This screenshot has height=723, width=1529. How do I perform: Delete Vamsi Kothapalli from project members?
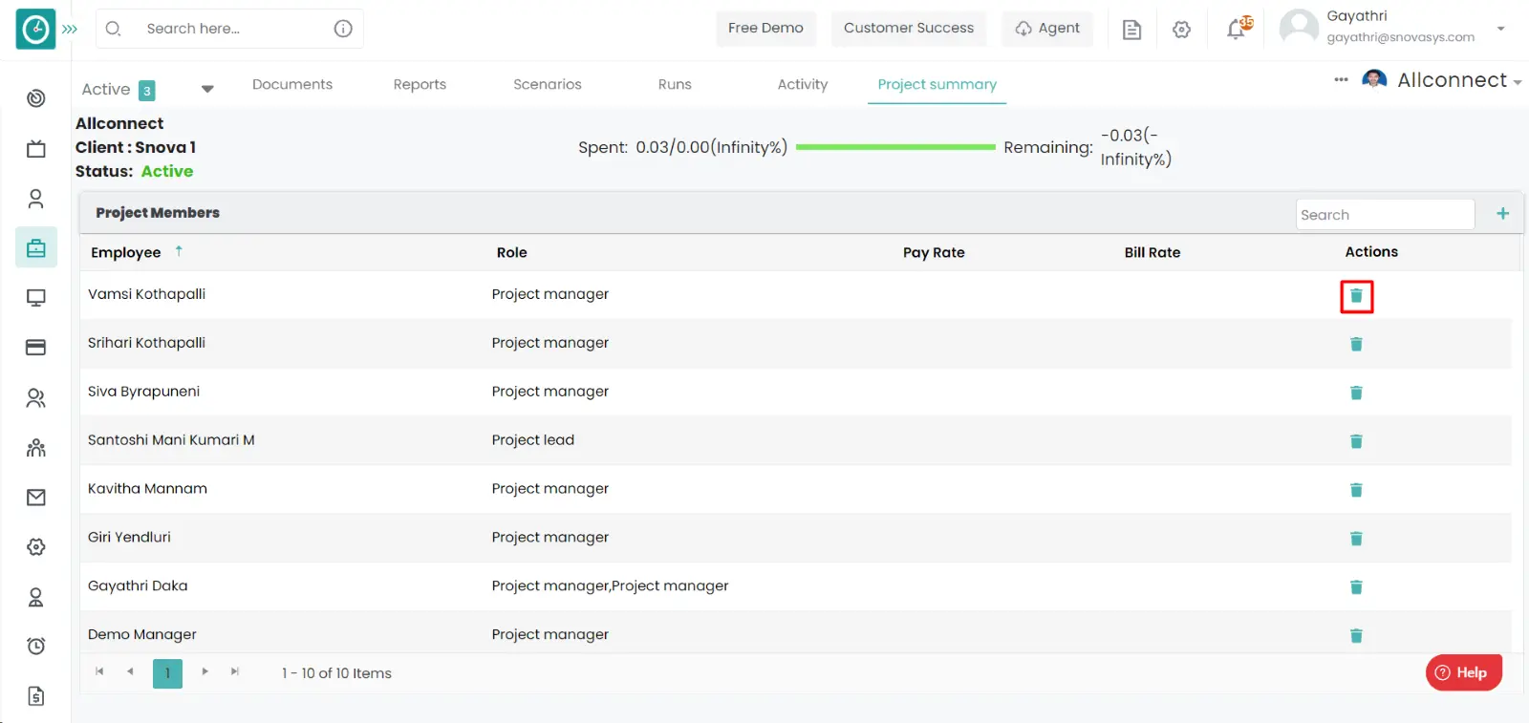1356,296
